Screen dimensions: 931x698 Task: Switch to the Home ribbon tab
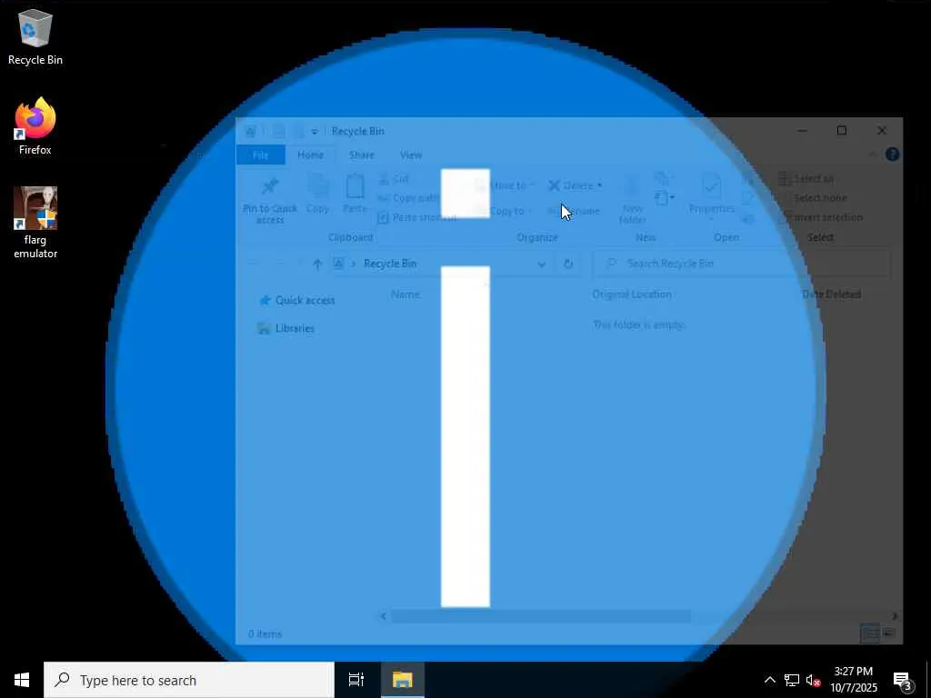coord(311,155)
